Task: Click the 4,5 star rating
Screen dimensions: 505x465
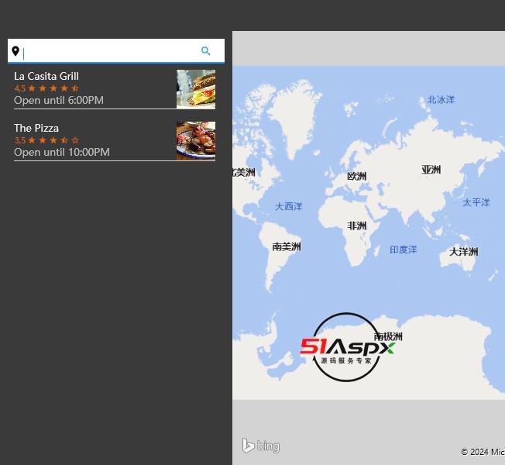Action: [46, 88]
